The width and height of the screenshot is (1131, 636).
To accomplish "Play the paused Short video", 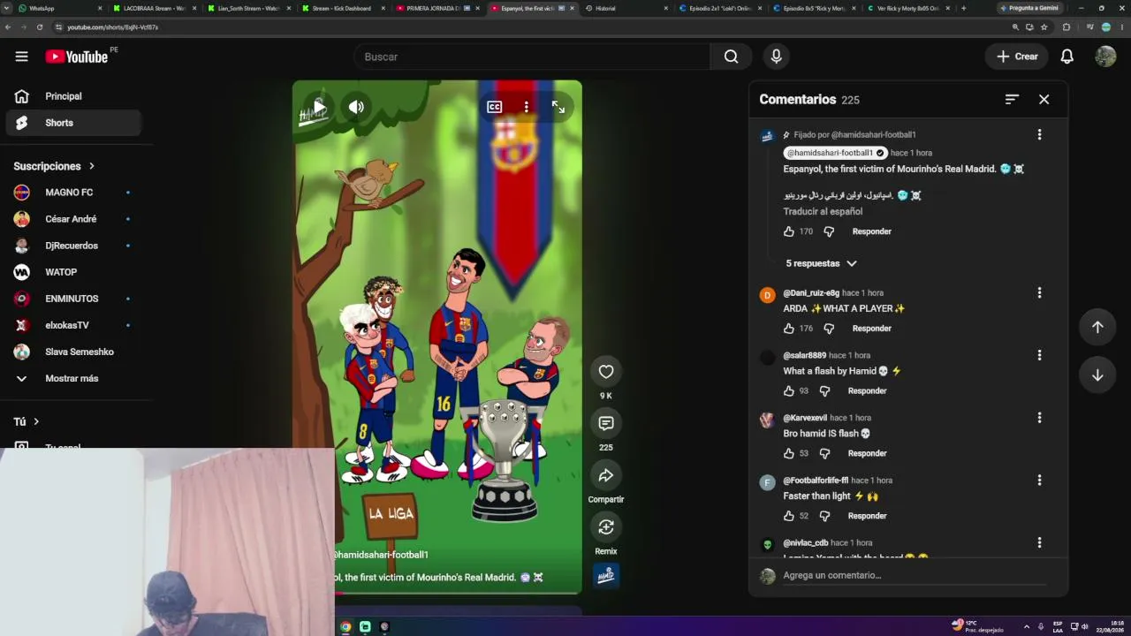I will pyautogui.click(x=319, y=108).
